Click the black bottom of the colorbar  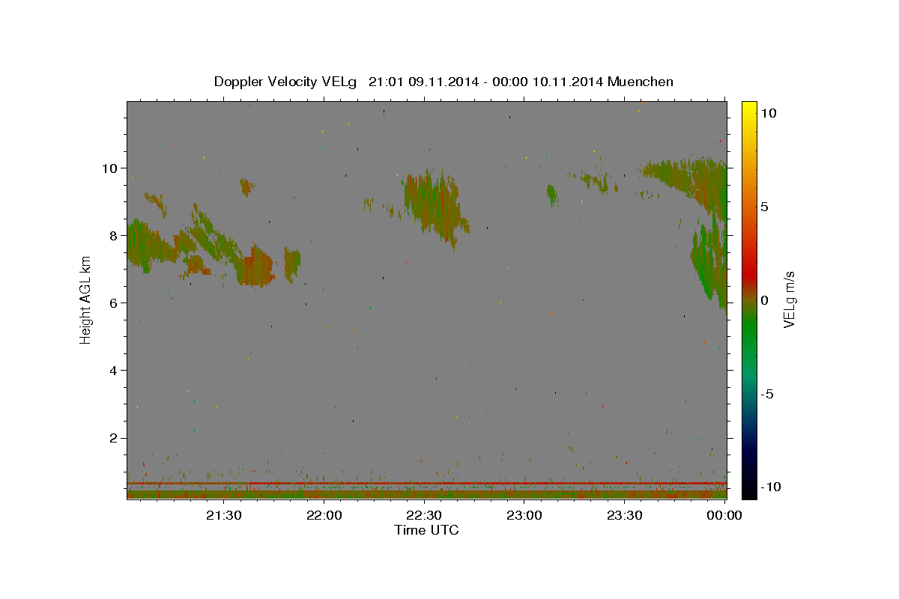[749, 490]
